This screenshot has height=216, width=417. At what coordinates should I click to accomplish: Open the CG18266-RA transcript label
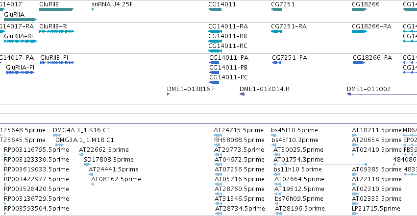(x=371, y=26)
